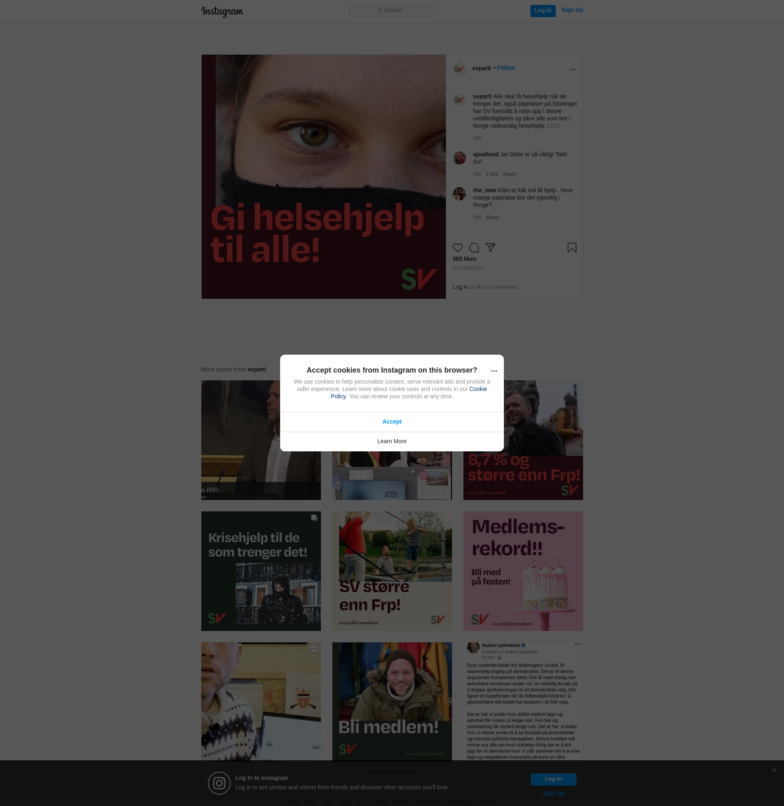Image resolution: width=784 pixels, height=806 pixels.
Task: Click svparti username in post header
Action: (481, 68)
